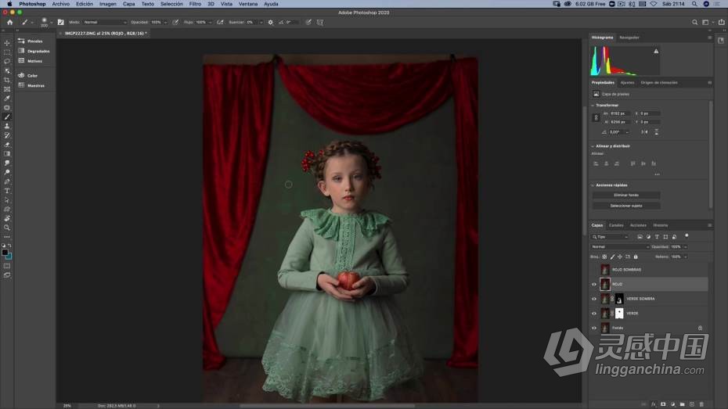The width and height of the screenshot is (728, 409).
Task: Toggle lock transparent pixels
Action: click(604, 257)
